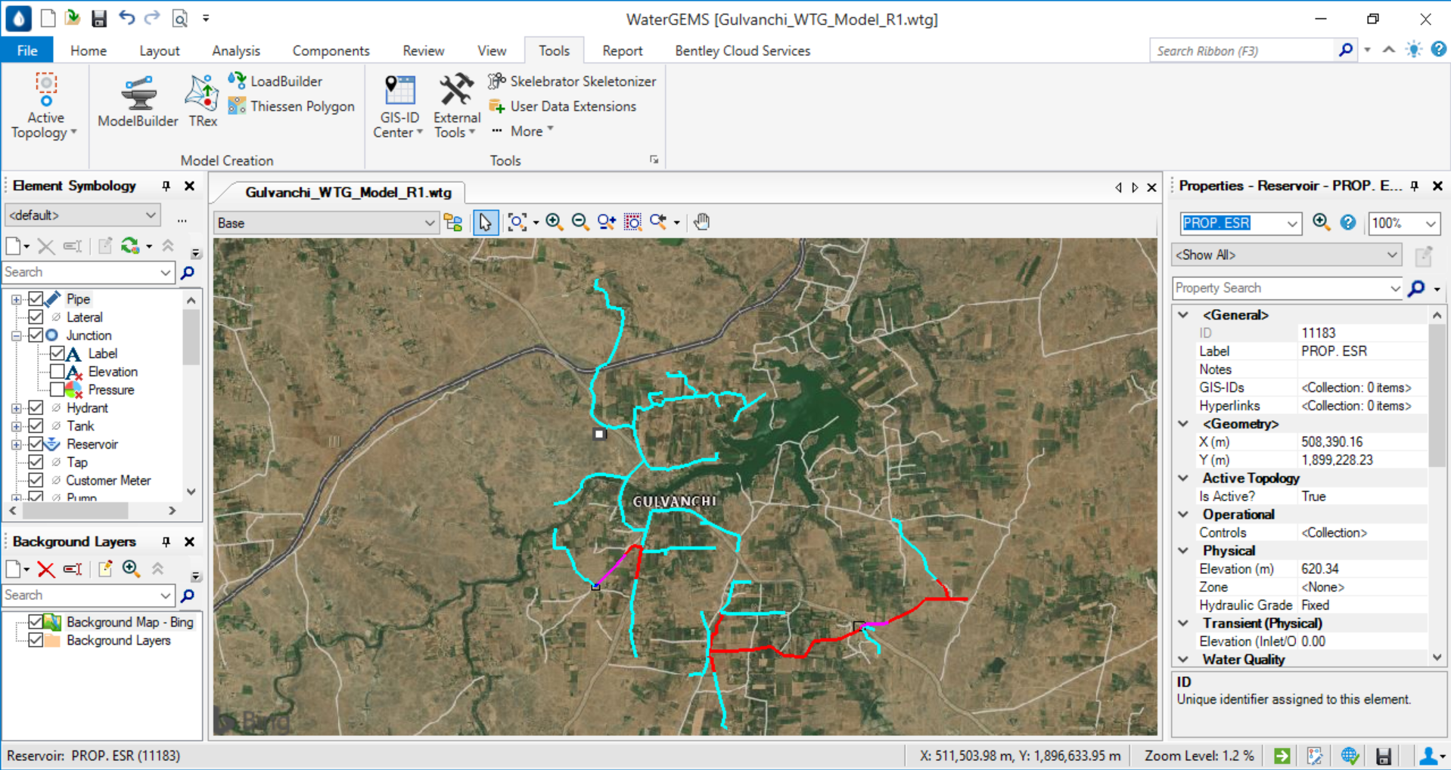
Task: Click the Active Topology tool
Action: (x=45, y=106)
